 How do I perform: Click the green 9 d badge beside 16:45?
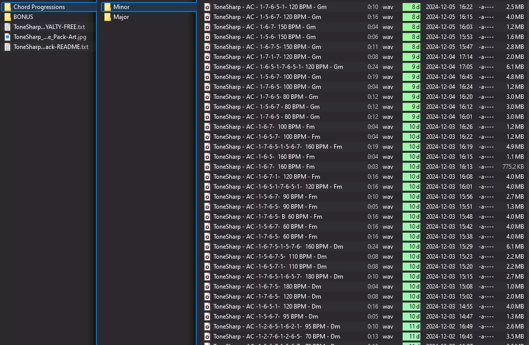pos(411,77)
